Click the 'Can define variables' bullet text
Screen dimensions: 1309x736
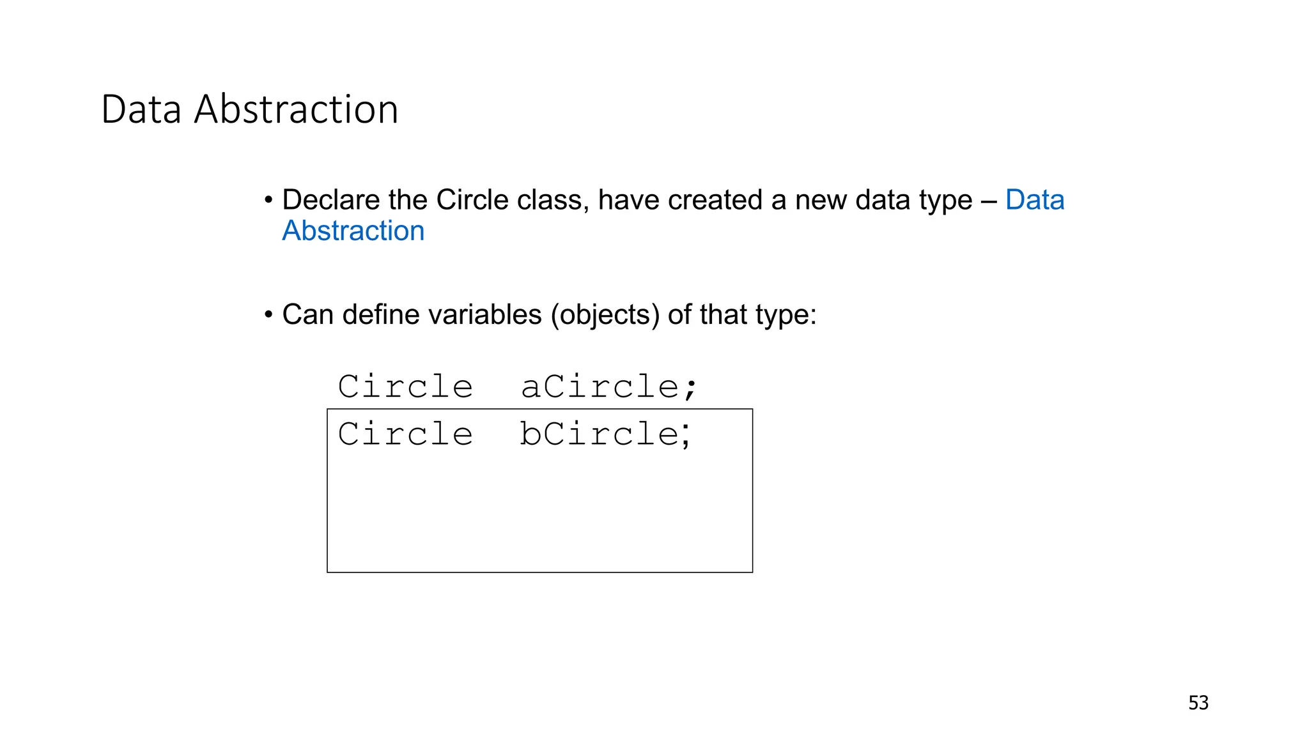point(549,314)
